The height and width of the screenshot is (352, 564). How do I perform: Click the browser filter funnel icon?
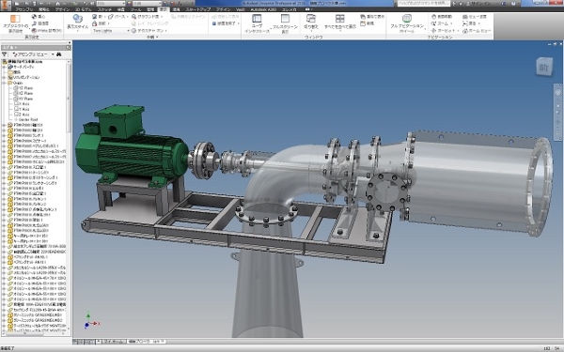5,54
